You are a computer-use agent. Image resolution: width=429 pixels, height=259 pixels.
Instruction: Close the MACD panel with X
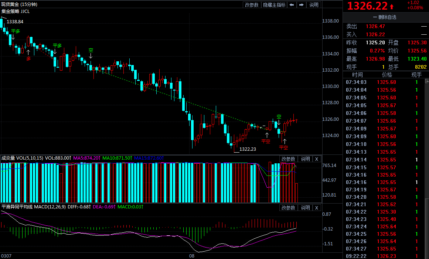[x=317, y=208]
